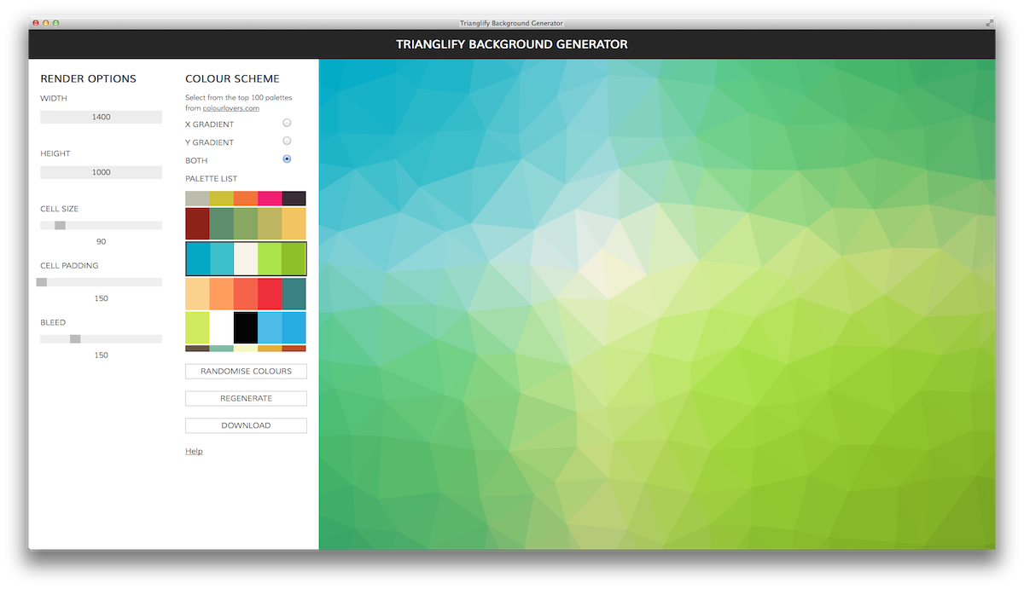Choose the selected blue, cream and green palette

pyautogui.click(x=246, y=258)
